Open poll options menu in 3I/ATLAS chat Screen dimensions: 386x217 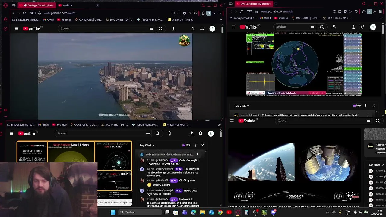tap(197, 155)
